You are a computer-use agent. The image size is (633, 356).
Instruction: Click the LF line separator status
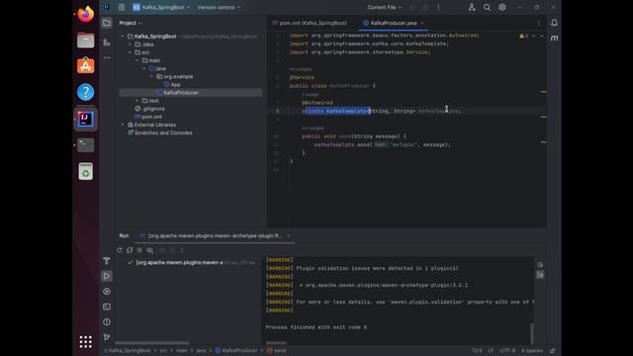[491, 351]
